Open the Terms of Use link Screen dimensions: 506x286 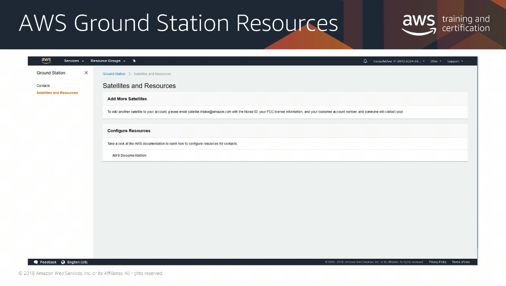tap(460, 262)
